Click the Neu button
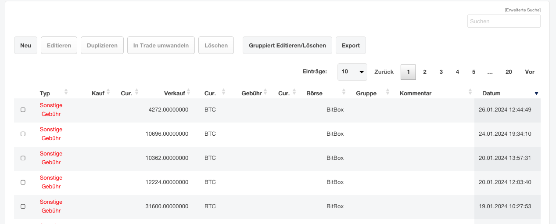Image resolution: width=556 pixels, height=224 pixels. 25,45
